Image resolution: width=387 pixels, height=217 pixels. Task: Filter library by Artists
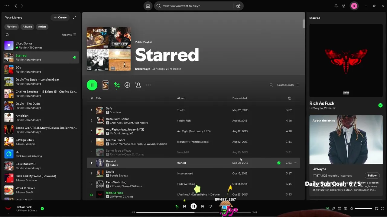pyautogui.click(x=42, y=27)
